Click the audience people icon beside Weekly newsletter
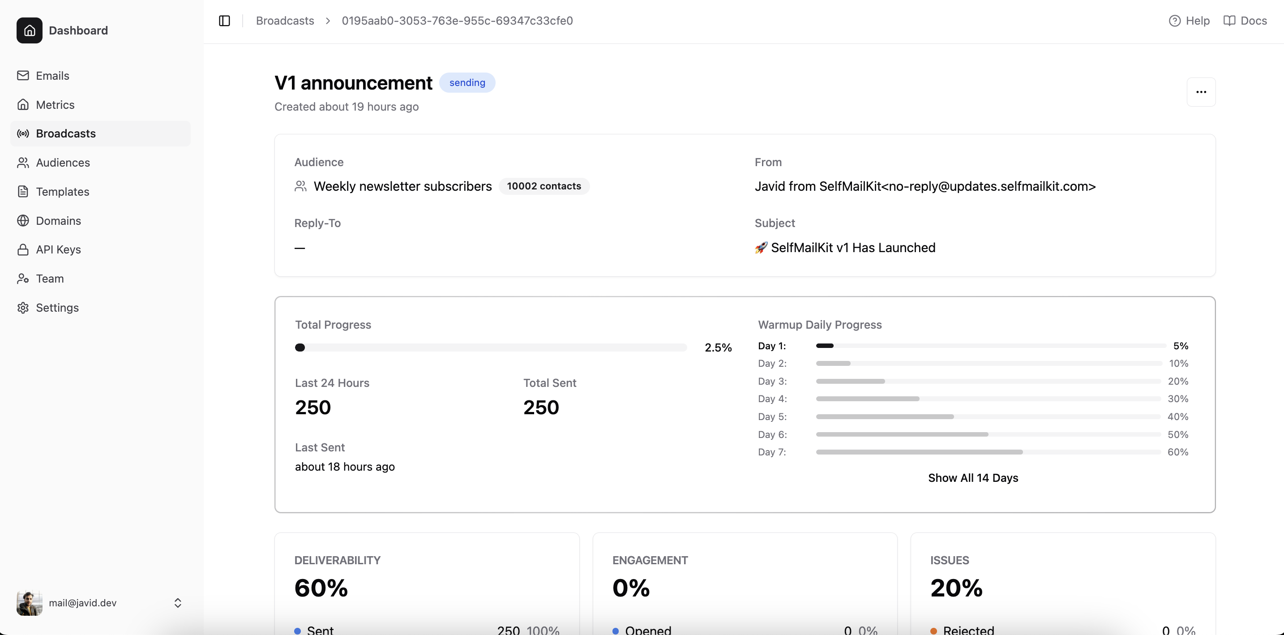This screenshot has width=1284, height=635. (x=300, y=186)
